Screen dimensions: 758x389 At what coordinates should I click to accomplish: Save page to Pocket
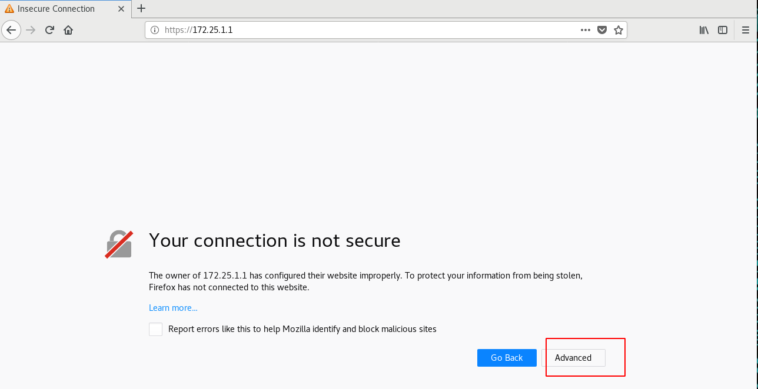click(602, 30)
